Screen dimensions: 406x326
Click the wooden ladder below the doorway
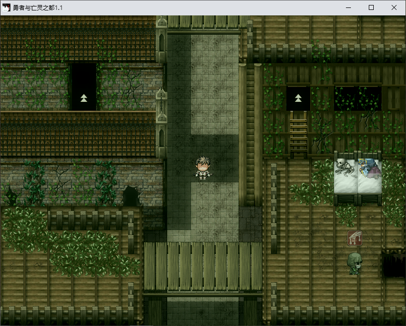click(299, 134)
